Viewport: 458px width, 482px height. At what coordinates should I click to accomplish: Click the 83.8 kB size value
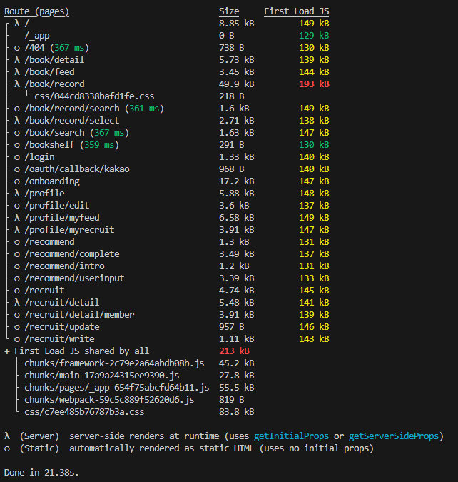[237, 412]
